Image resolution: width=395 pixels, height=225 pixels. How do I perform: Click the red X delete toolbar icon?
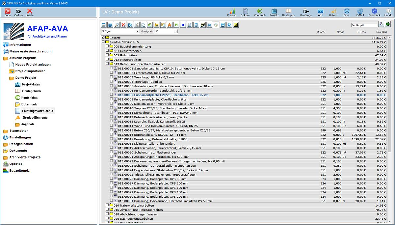click(x=123, y=25)
